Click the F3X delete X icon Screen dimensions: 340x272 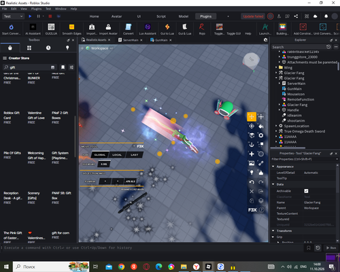[x=252, y=191]
